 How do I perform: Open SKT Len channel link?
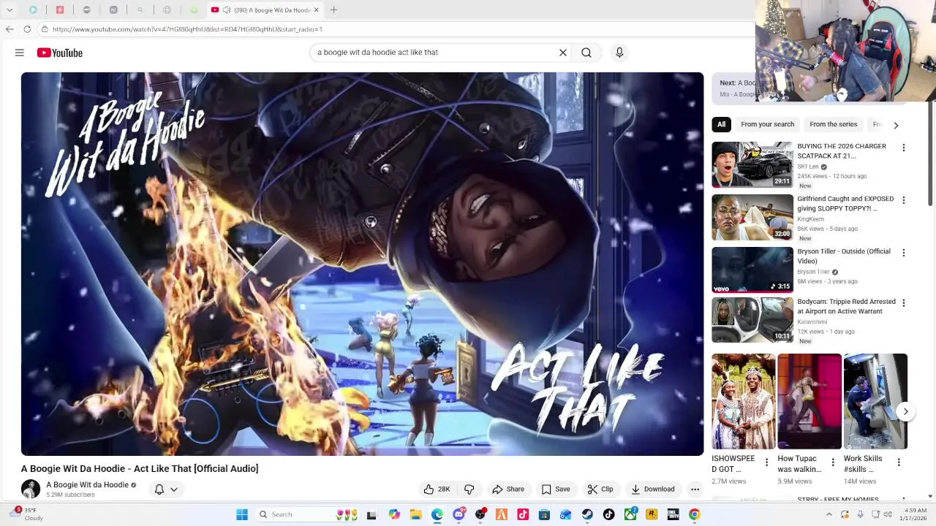pyautogui.click(x=808, y=167)
